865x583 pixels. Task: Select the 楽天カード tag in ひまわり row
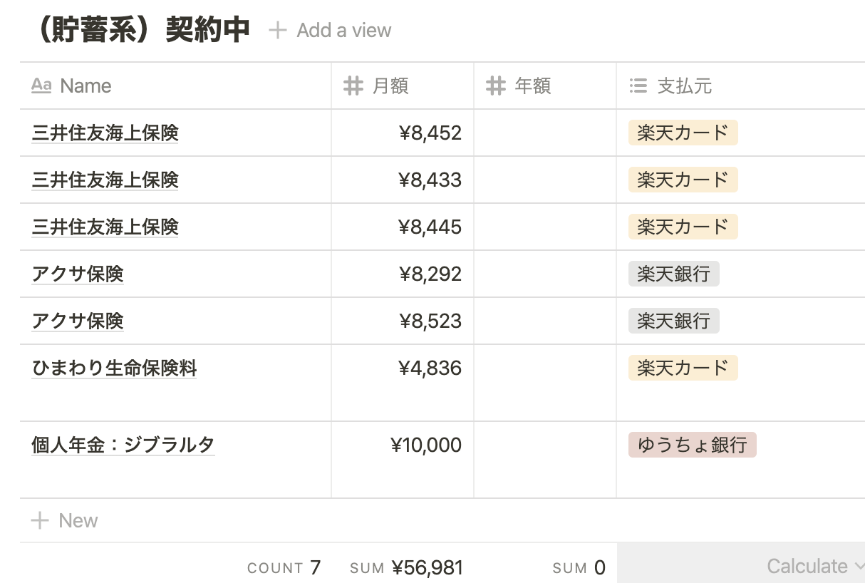click(x=683, y=368)
